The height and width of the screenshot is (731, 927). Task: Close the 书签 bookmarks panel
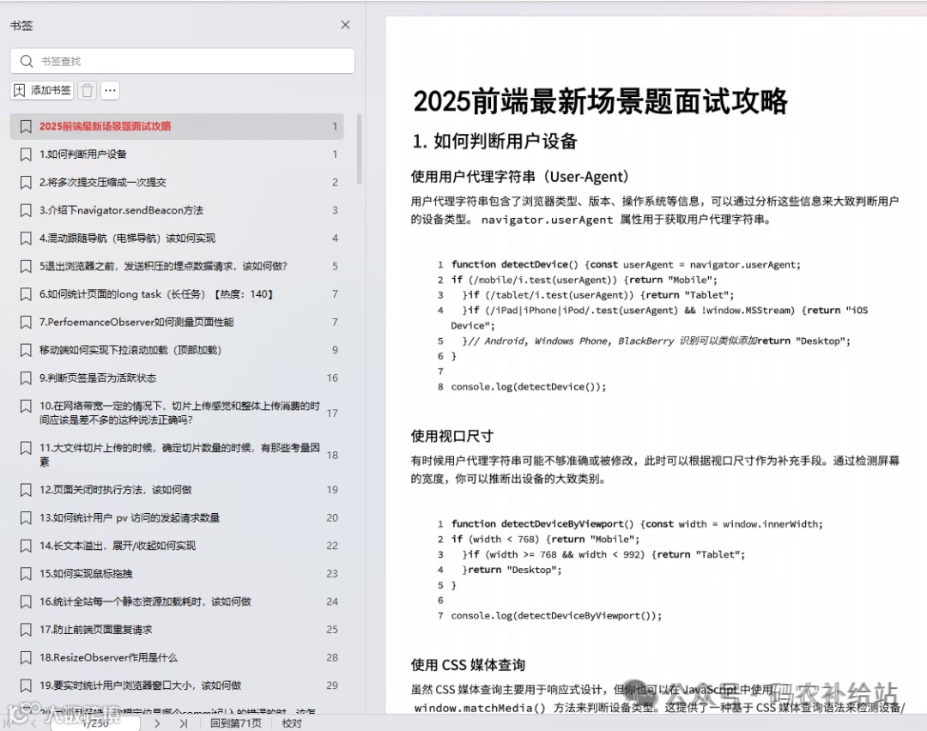[x=345, y=25]
